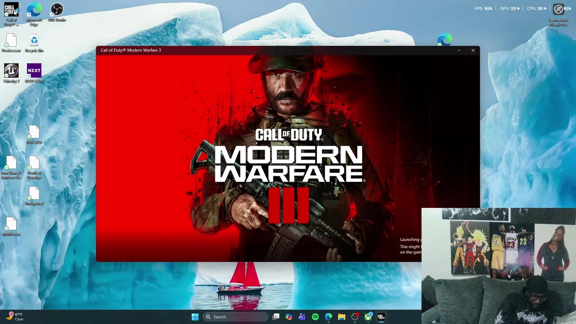This screenshot has width=576, height=324.
Task: Click the CPU 35% overlay readout
Action: click(536, 9)
